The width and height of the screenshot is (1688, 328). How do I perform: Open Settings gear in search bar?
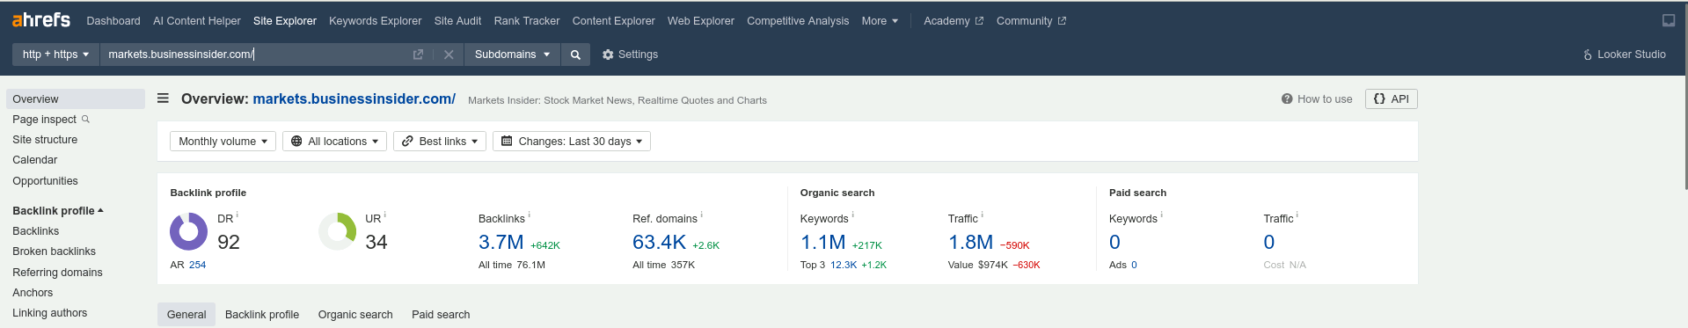[630, 55]
